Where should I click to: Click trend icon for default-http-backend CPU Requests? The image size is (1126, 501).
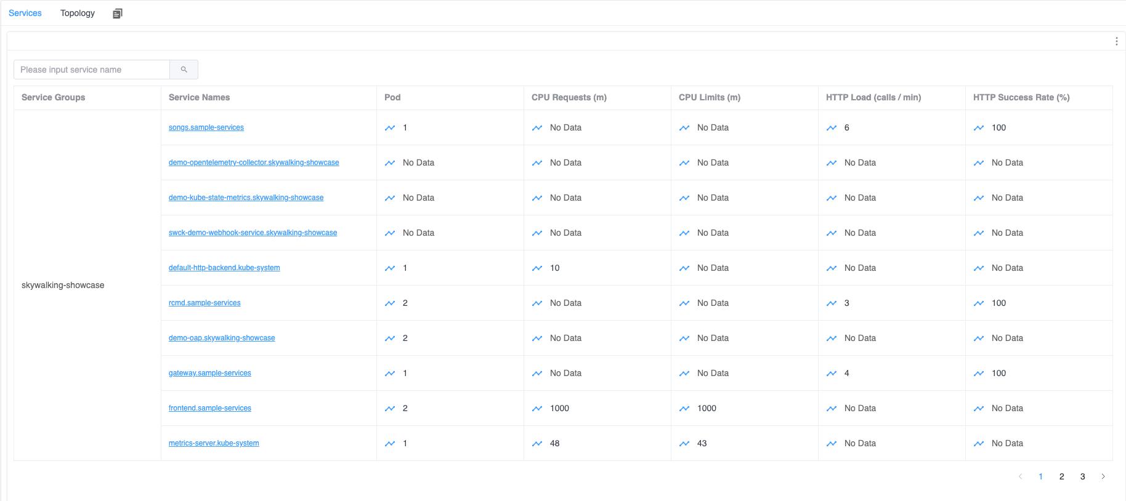[537, 268]
